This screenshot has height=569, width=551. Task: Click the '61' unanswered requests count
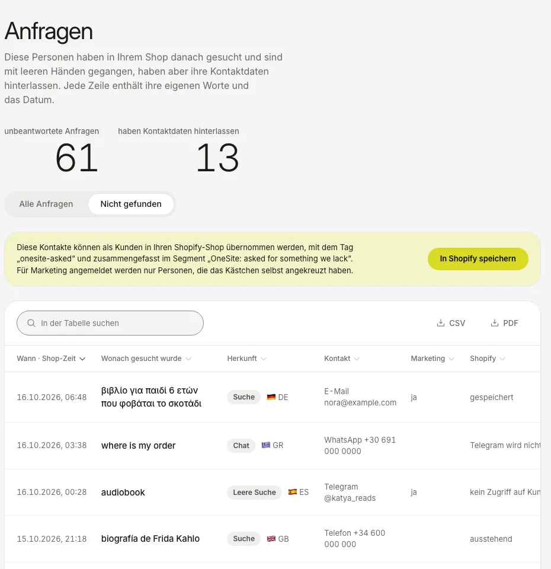(76, 158)
